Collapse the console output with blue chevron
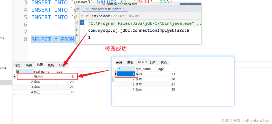Screen dimensions: 272x124 82,22
